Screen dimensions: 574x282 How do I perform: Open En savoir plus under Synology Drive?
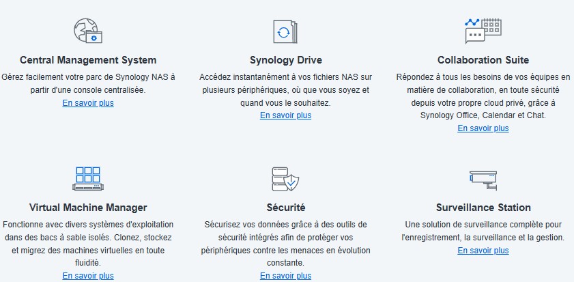point(285,115)
